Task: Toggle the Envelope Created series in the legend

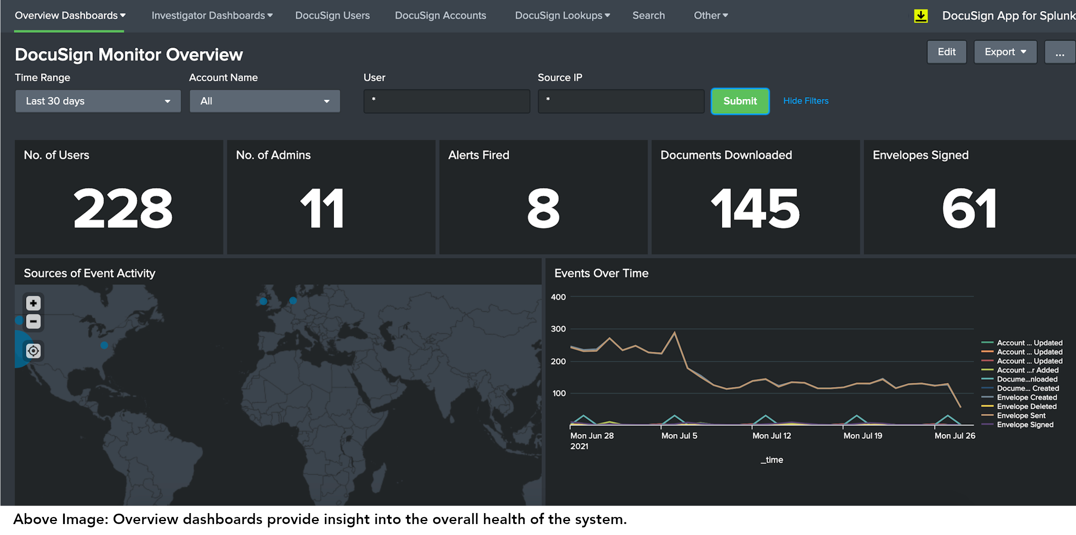Action: 1026,397
